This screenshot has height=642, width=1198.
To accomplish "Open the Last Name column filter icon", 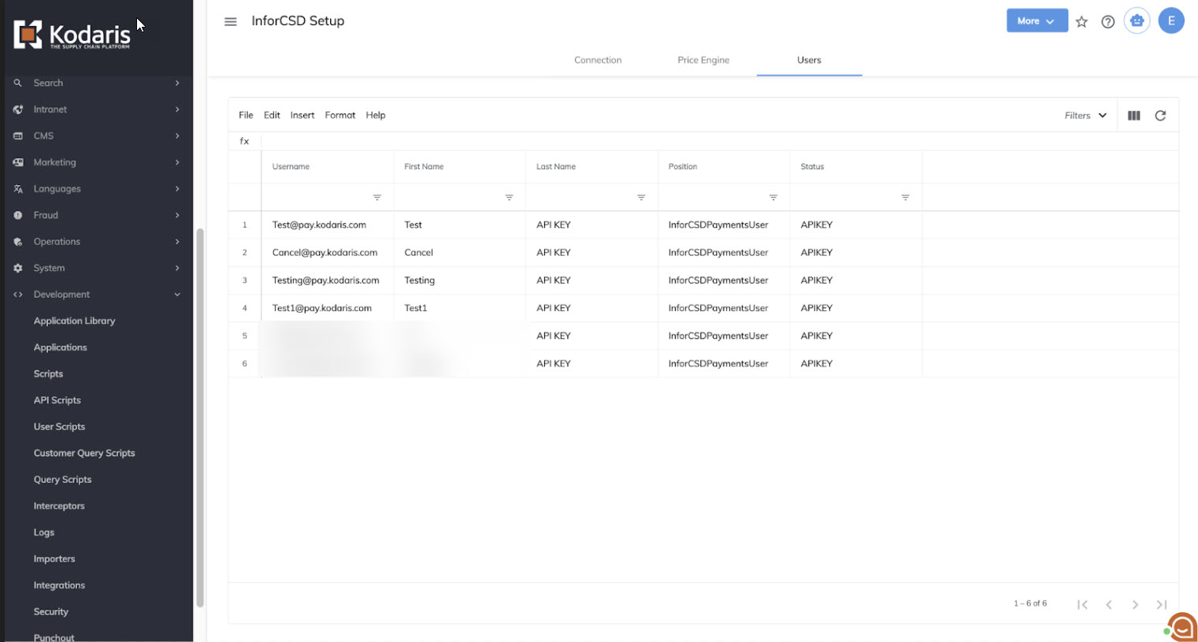I will coord(641,198).
